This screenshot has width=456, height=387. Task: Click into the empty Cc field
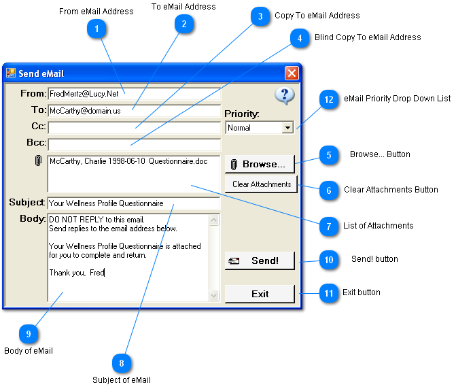point(135,127)
